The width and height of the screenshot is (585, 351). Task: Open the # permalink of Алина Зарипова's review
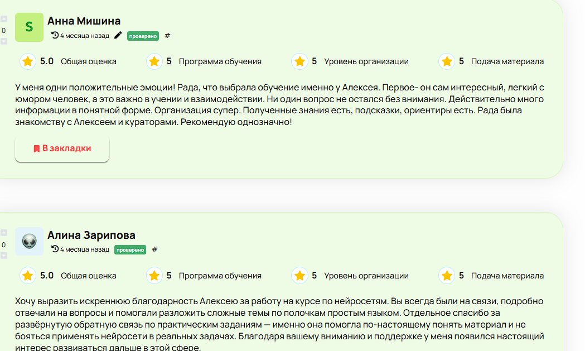(x=155, y=249)
